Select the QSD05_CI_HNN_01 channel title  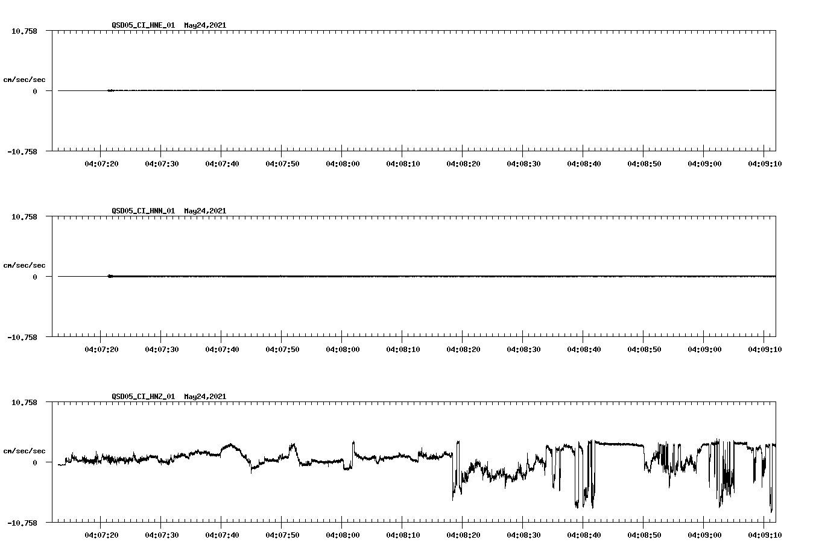143,211
